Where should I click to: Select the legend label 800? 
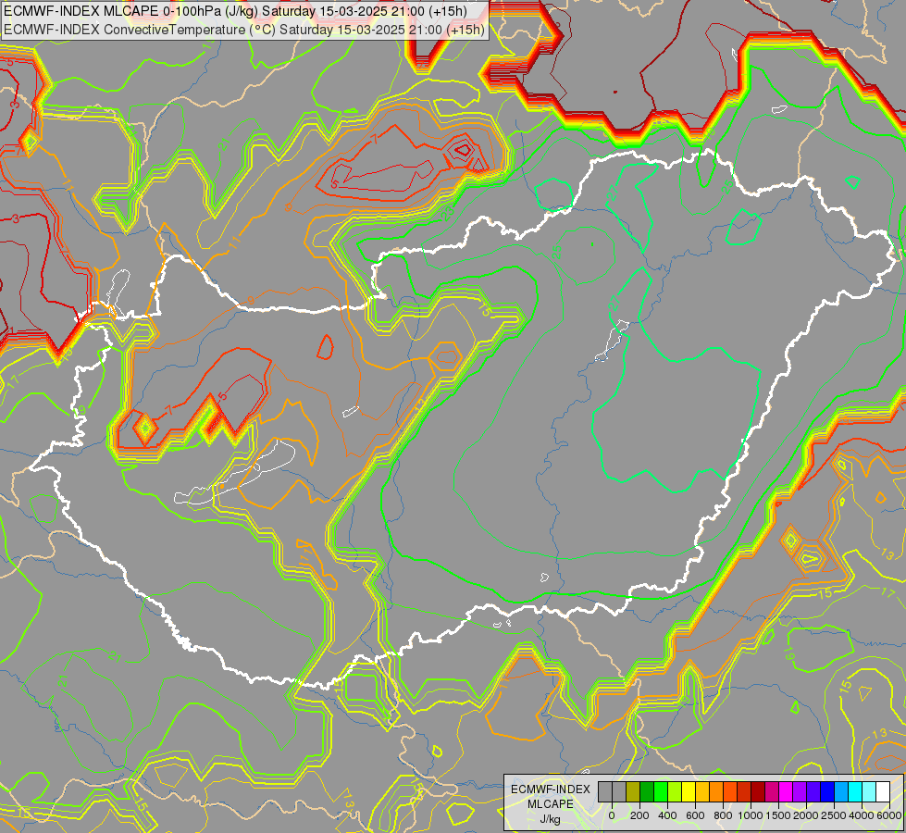tap(723, 815)
